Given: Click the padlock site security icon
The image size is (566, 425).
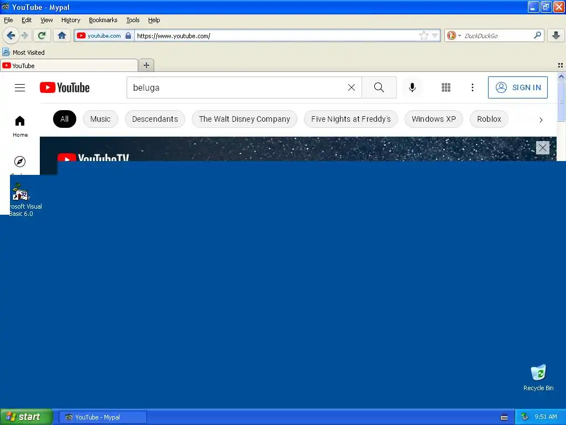Looking at the screenshot, I should [128, 35].
